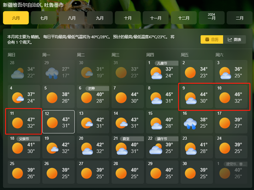This screenshot has width=254, height=190.
Task: Click the sun icon on June 10
Action: (x=225, y=98)
